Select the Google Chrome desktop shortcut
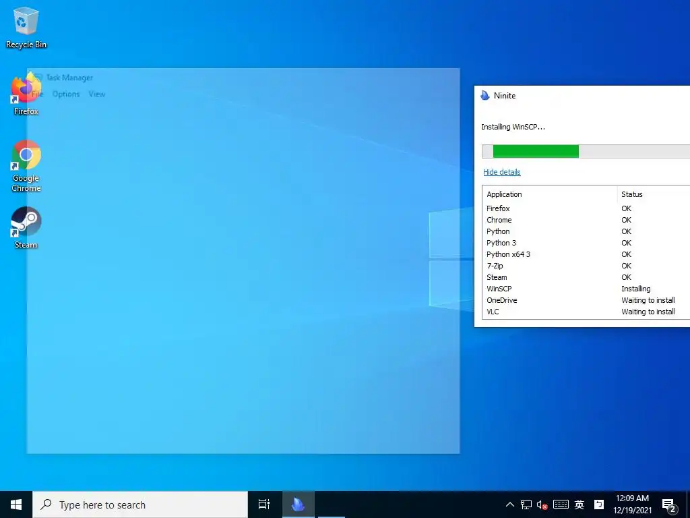Viewport: 690px width, 518px height. click(26, 166)
